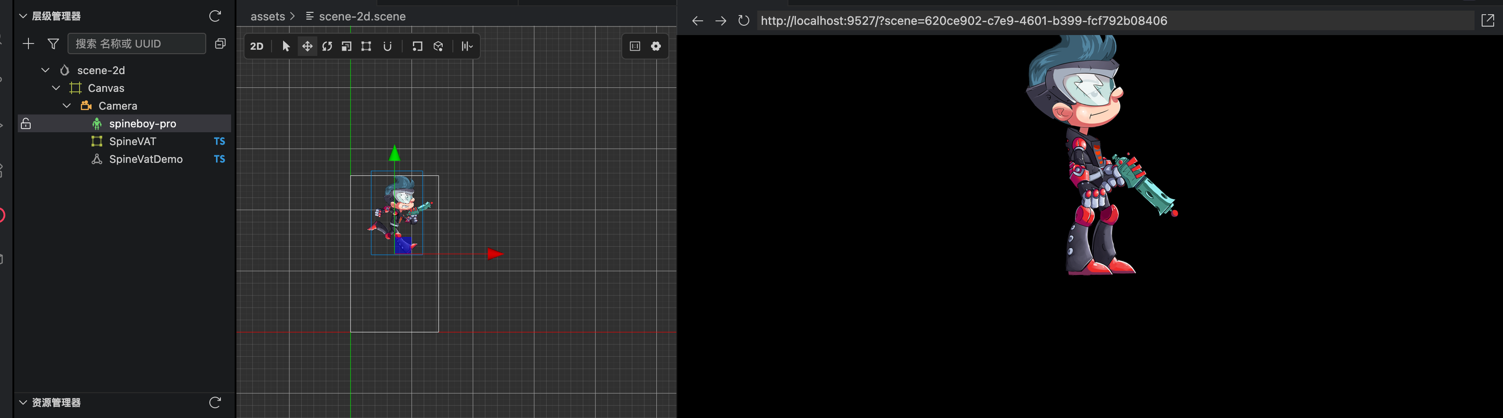
Task: Click the assets breadcrumb
Action: [x=268, y=16]
